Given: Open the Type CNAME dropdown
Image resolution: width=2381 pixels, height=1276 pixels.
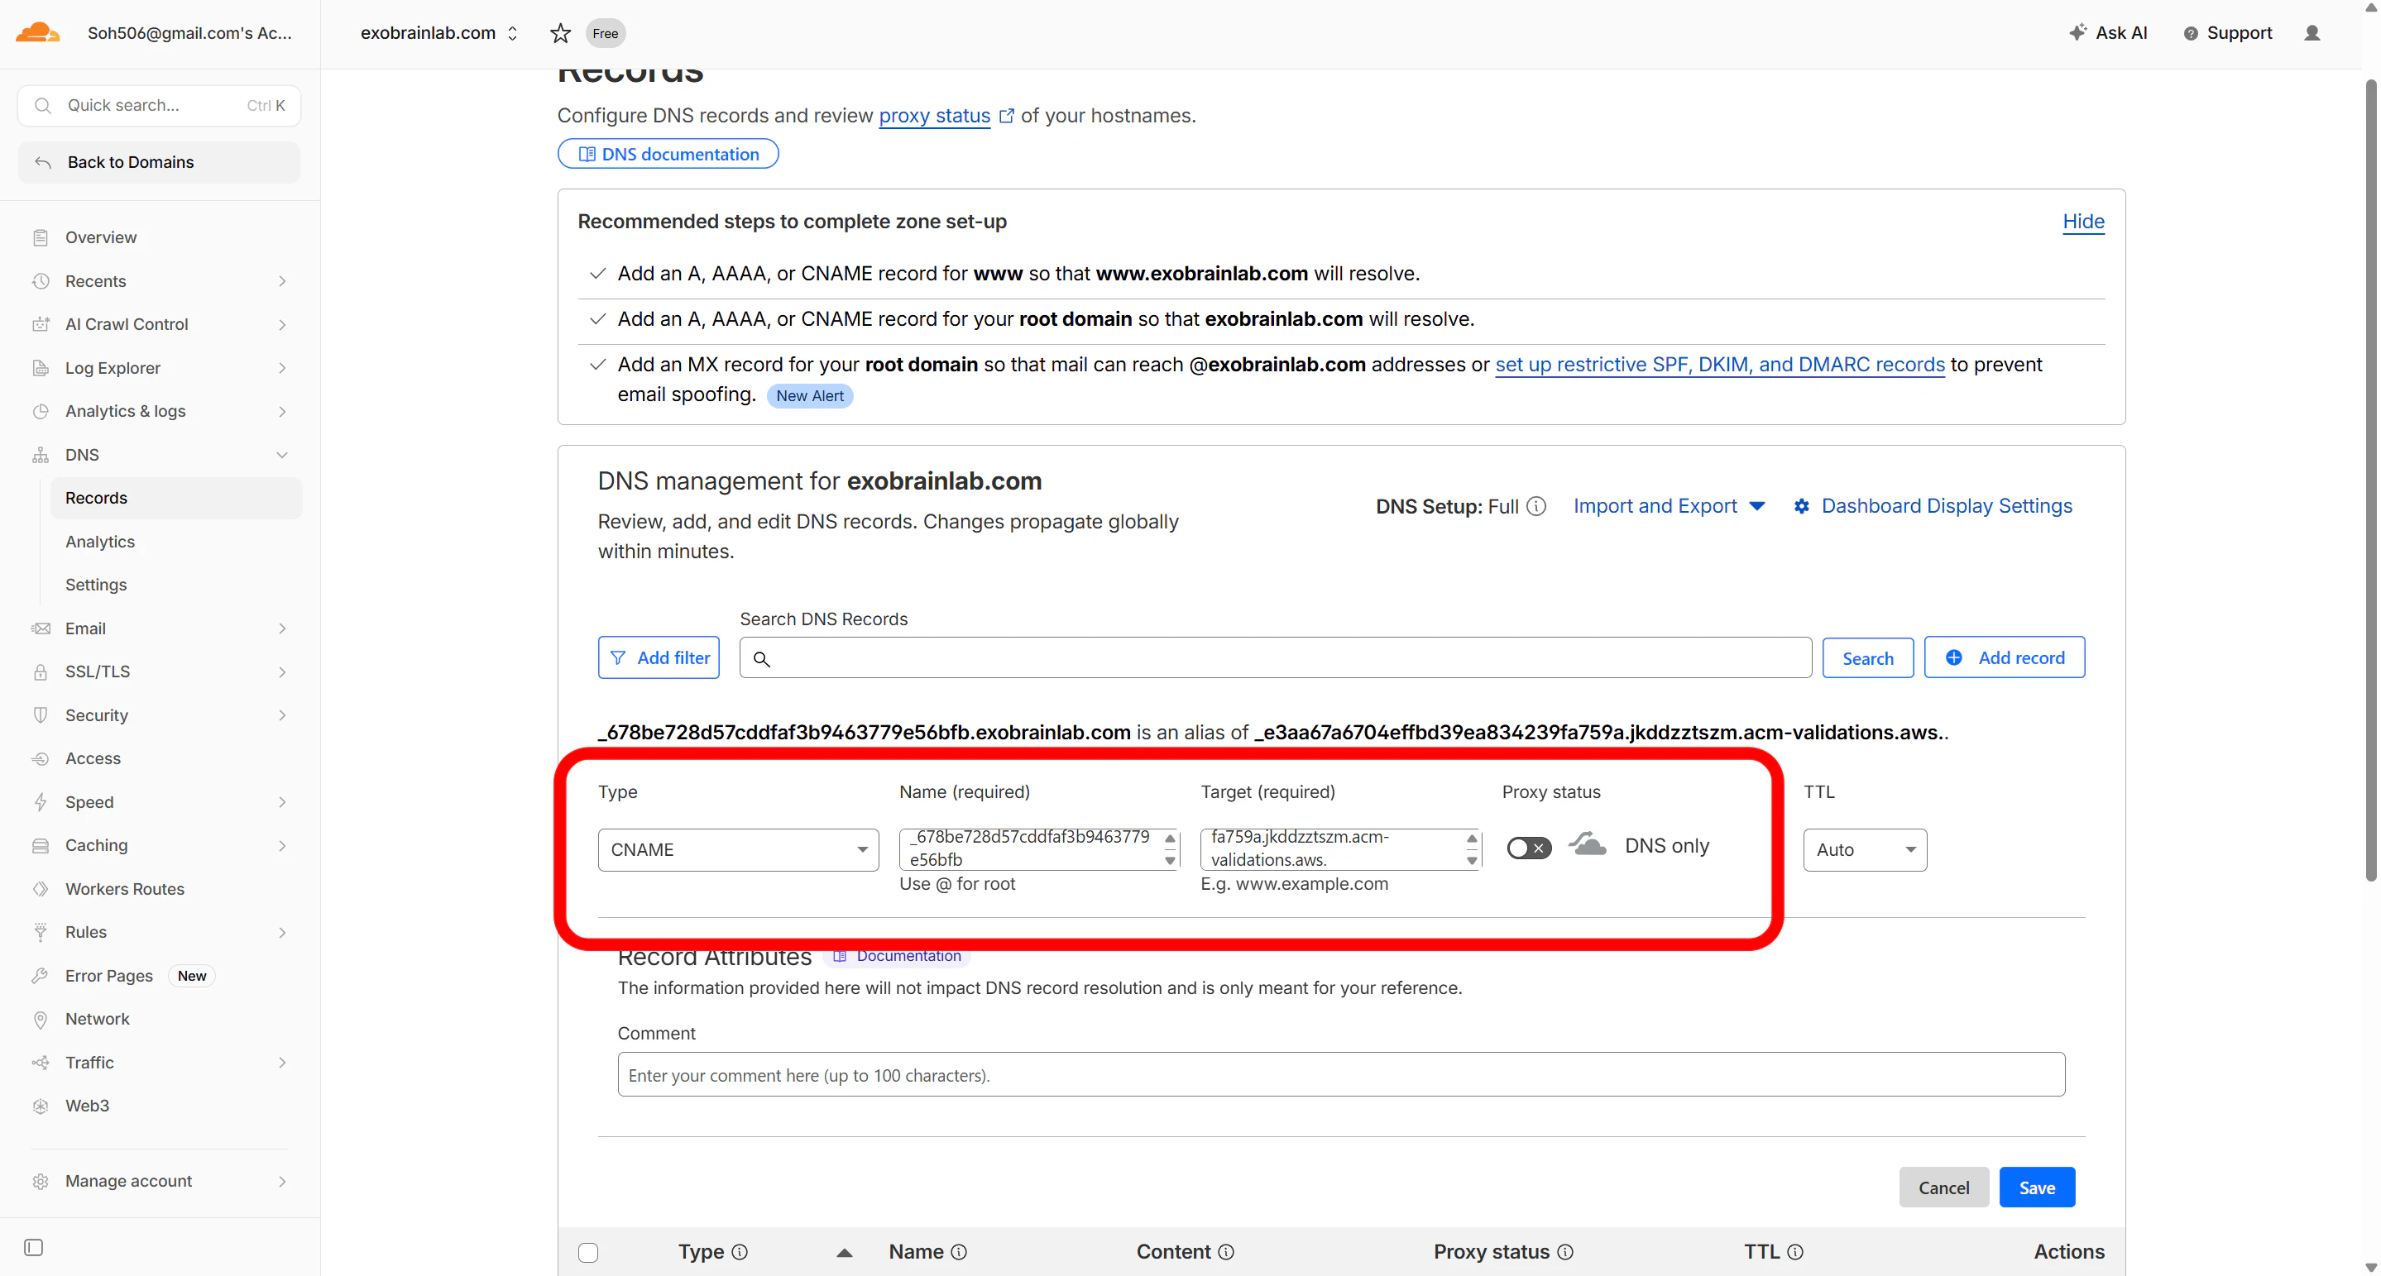Looking at the screenshot, I should (x=738, y=849).
